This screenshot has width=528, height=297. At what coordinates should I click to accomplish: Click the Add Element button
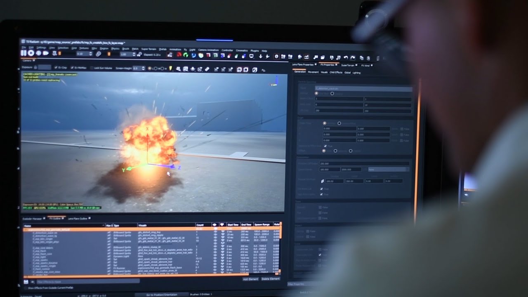(x=250, y=279)
